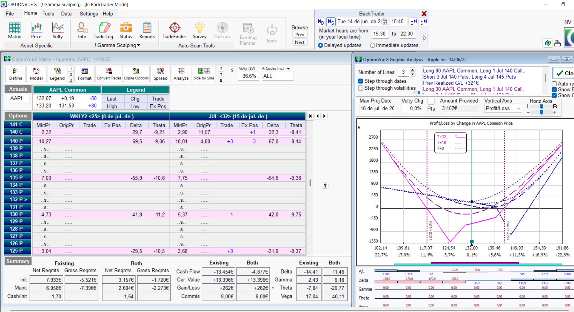Image resolution: width=574 pixels, height=312 pixels.
Task: Click the Define button in Matrix toolbar
Action: coord(16,74)
